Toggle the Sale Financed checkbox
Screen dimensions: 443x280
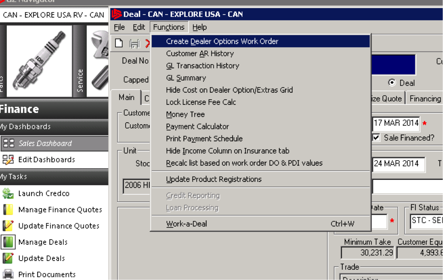point(376,138)
